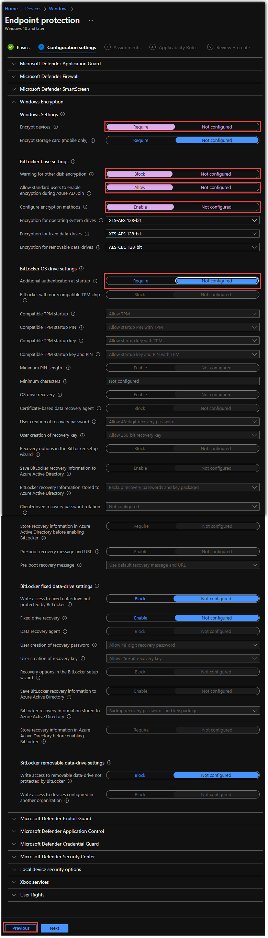Navigate to Windows breadcrumb
268x938 pixels.
[59, 9]
